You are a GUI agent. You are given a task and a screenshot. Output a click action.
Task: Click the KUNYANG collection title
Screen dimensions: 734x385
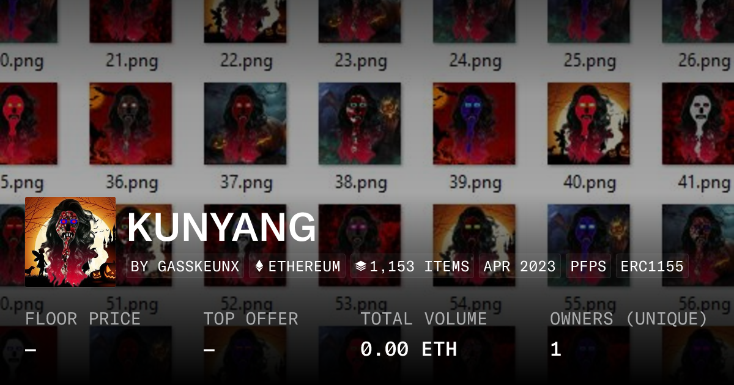(x=222, y=227)
